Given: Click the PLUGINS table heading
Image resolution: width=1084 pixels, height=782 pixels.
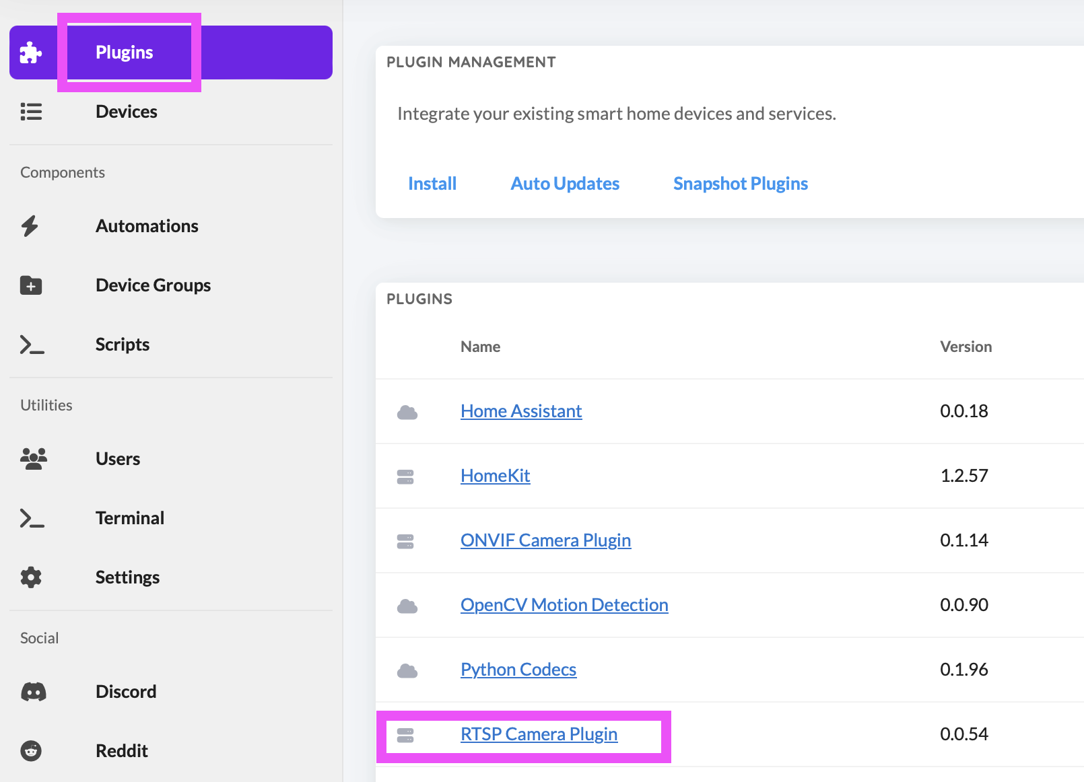Looking at the screenshot, I should click(x=419, y=299).
